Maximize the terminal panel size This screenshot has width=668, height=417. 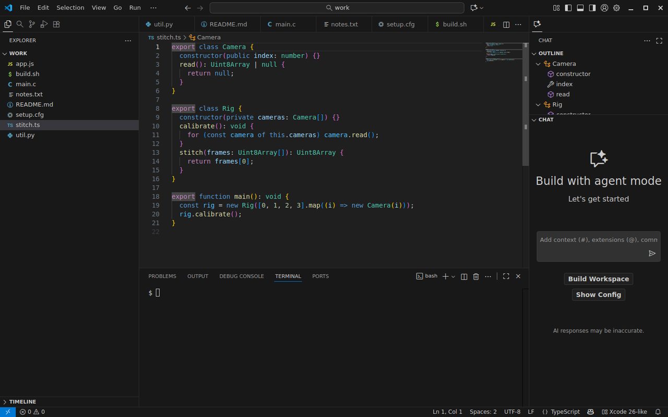click(x=506, y=276)
